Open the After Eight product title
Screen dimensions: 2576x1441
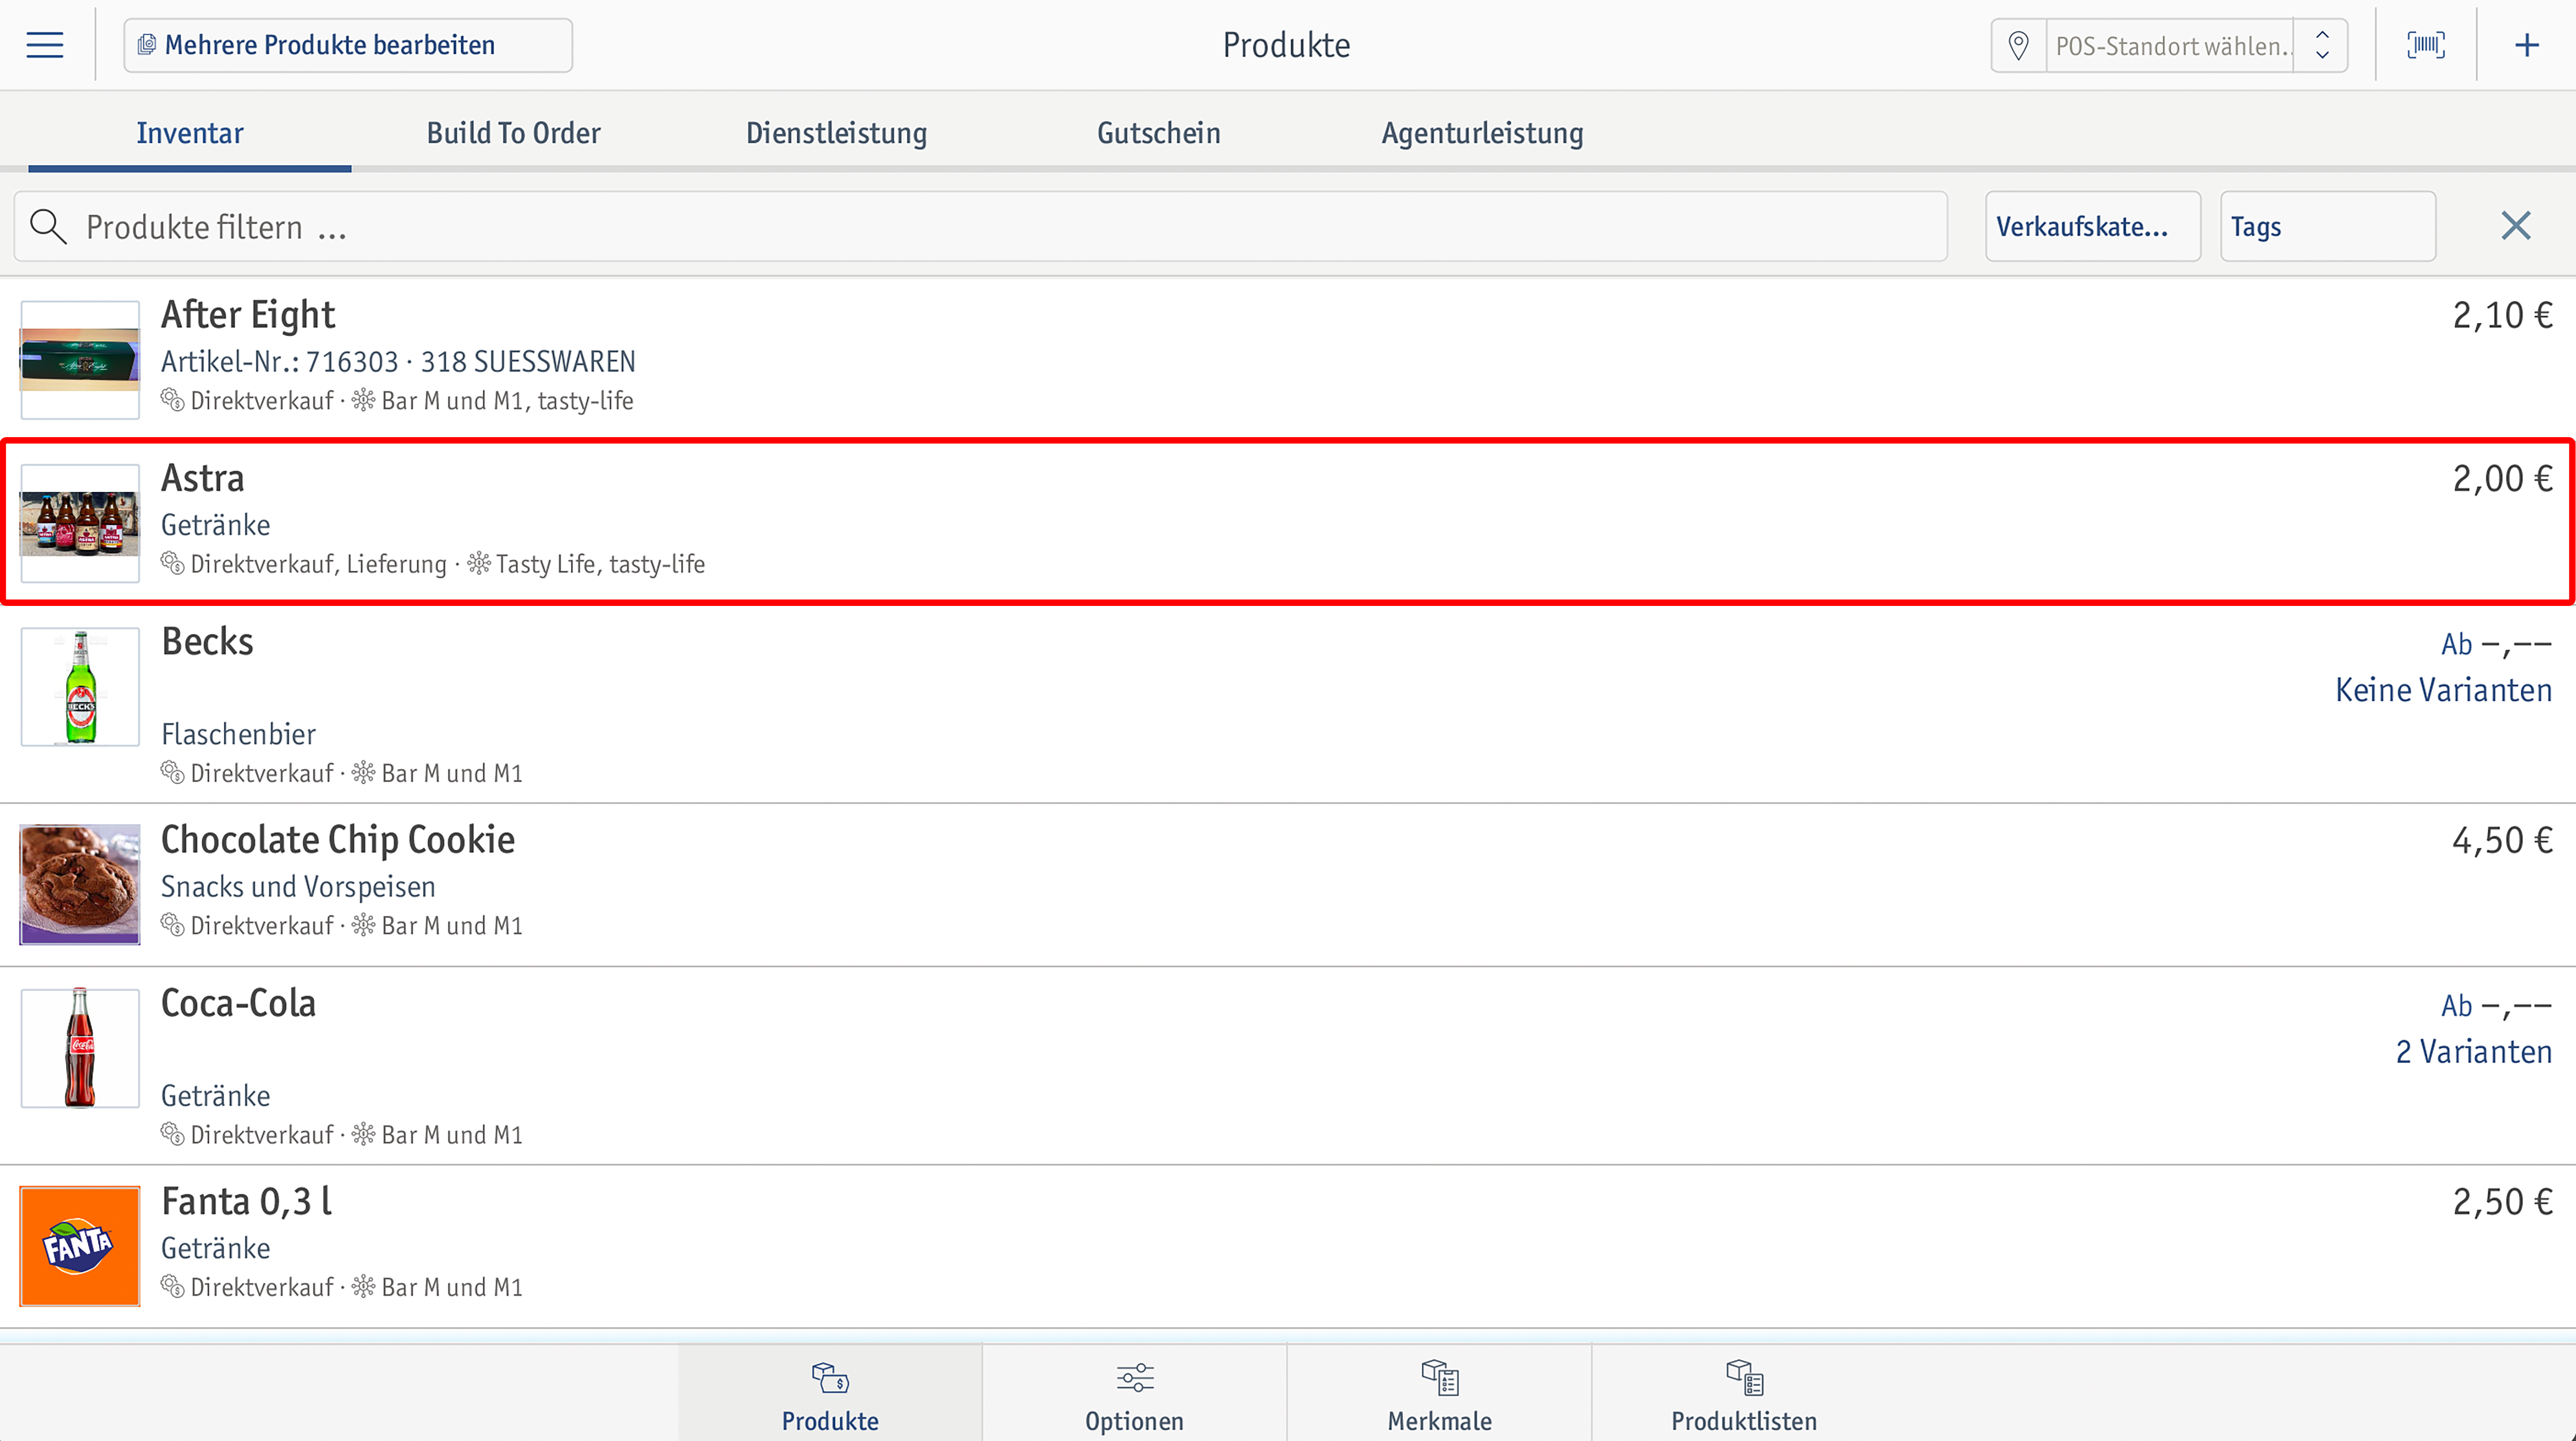tap(248, 315)
